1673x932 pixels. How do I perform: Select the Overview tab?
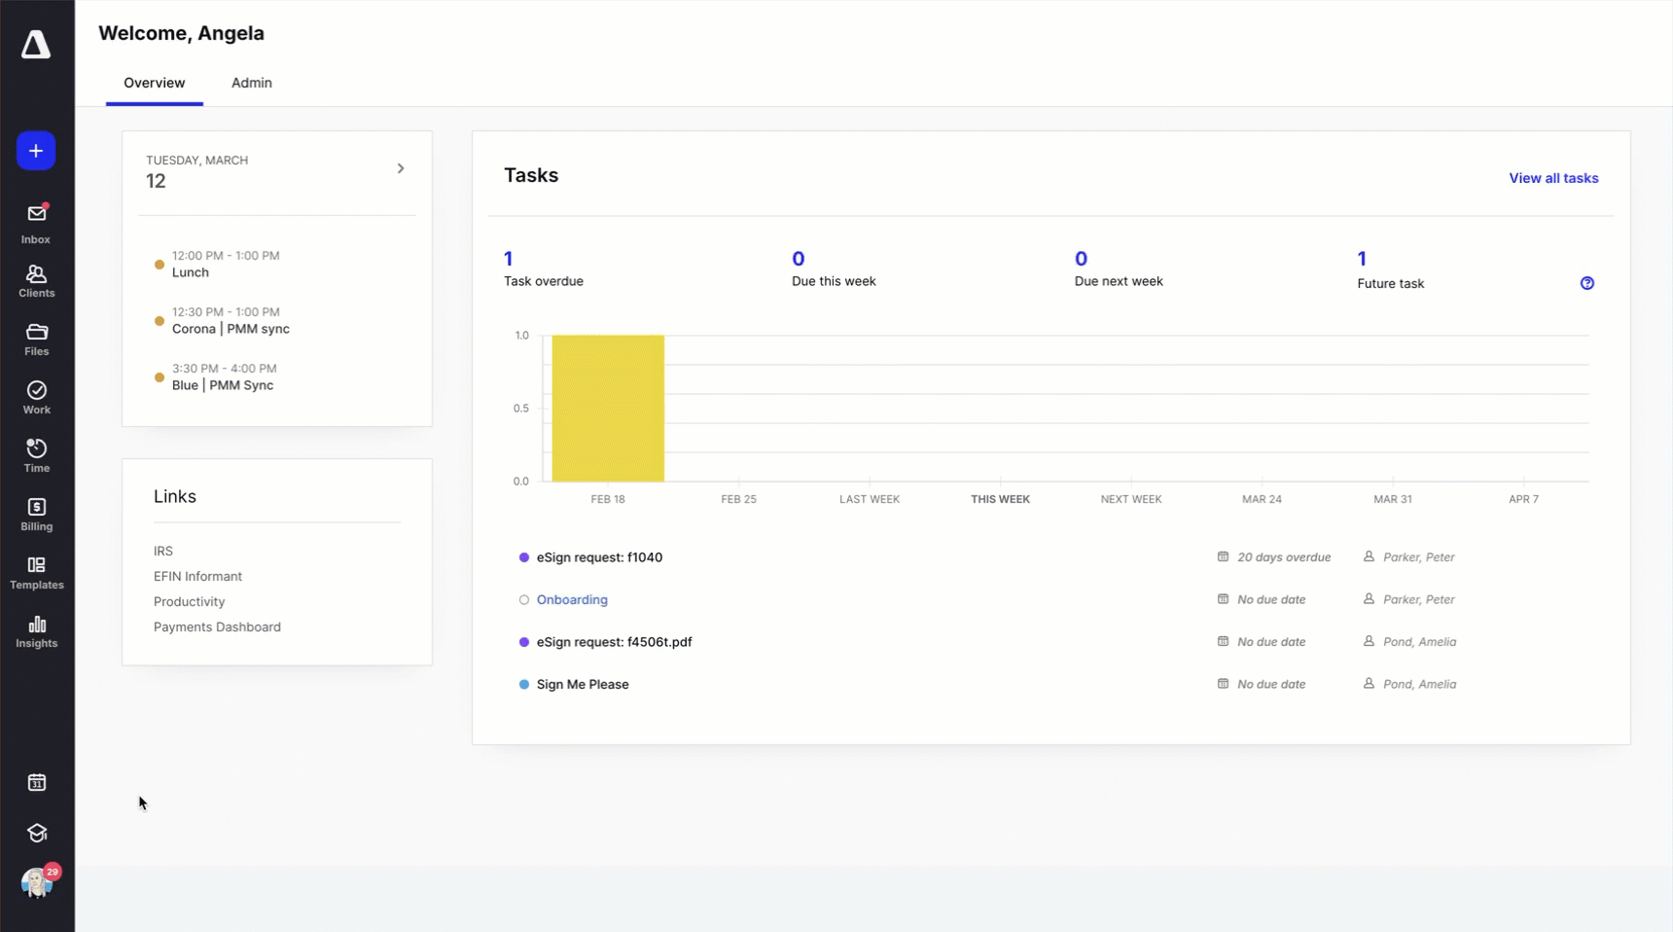[154, 83]
